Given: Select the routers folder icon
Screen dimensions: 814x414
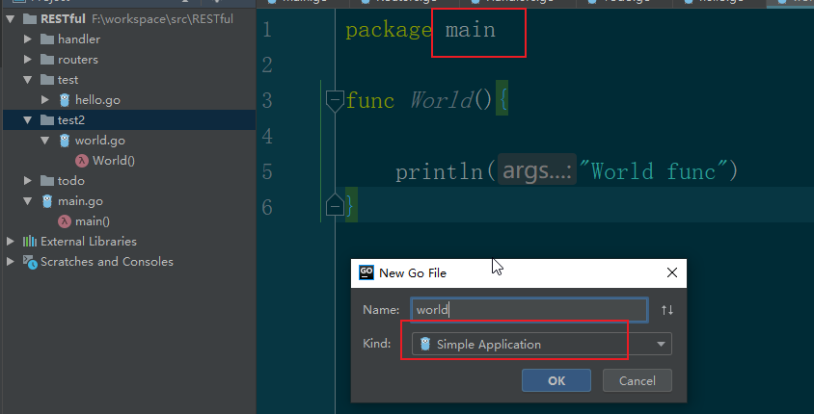Looking at the screenshot, I should click(47, 60).
